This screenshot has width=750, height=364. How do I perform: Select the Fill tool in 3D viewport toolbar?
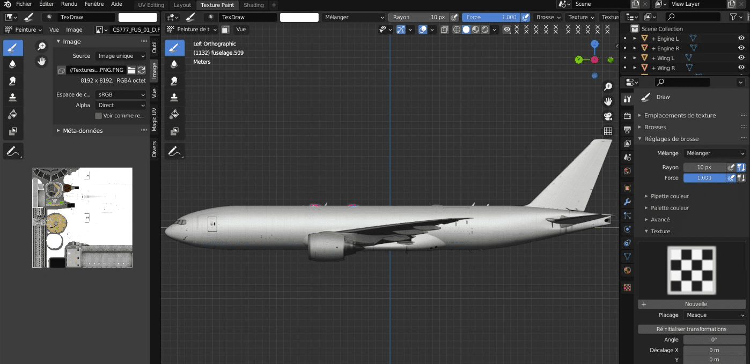pyautogui.click(x=174, y=114)
